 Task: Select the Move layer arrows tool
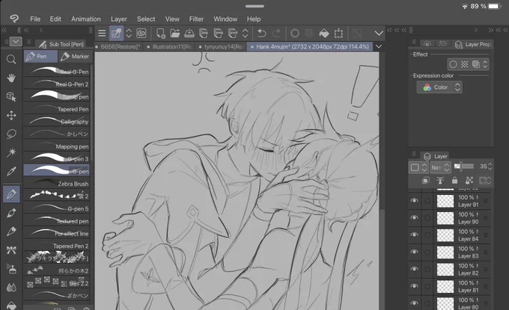[11, 115]
